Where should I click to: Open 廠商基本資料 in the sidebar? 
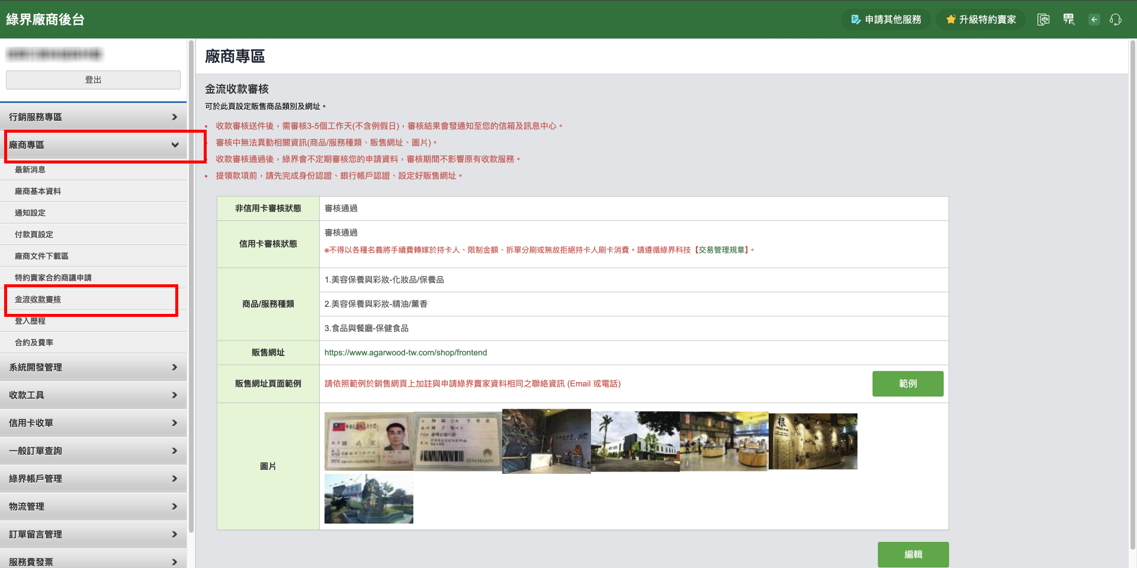coord(38,191)
